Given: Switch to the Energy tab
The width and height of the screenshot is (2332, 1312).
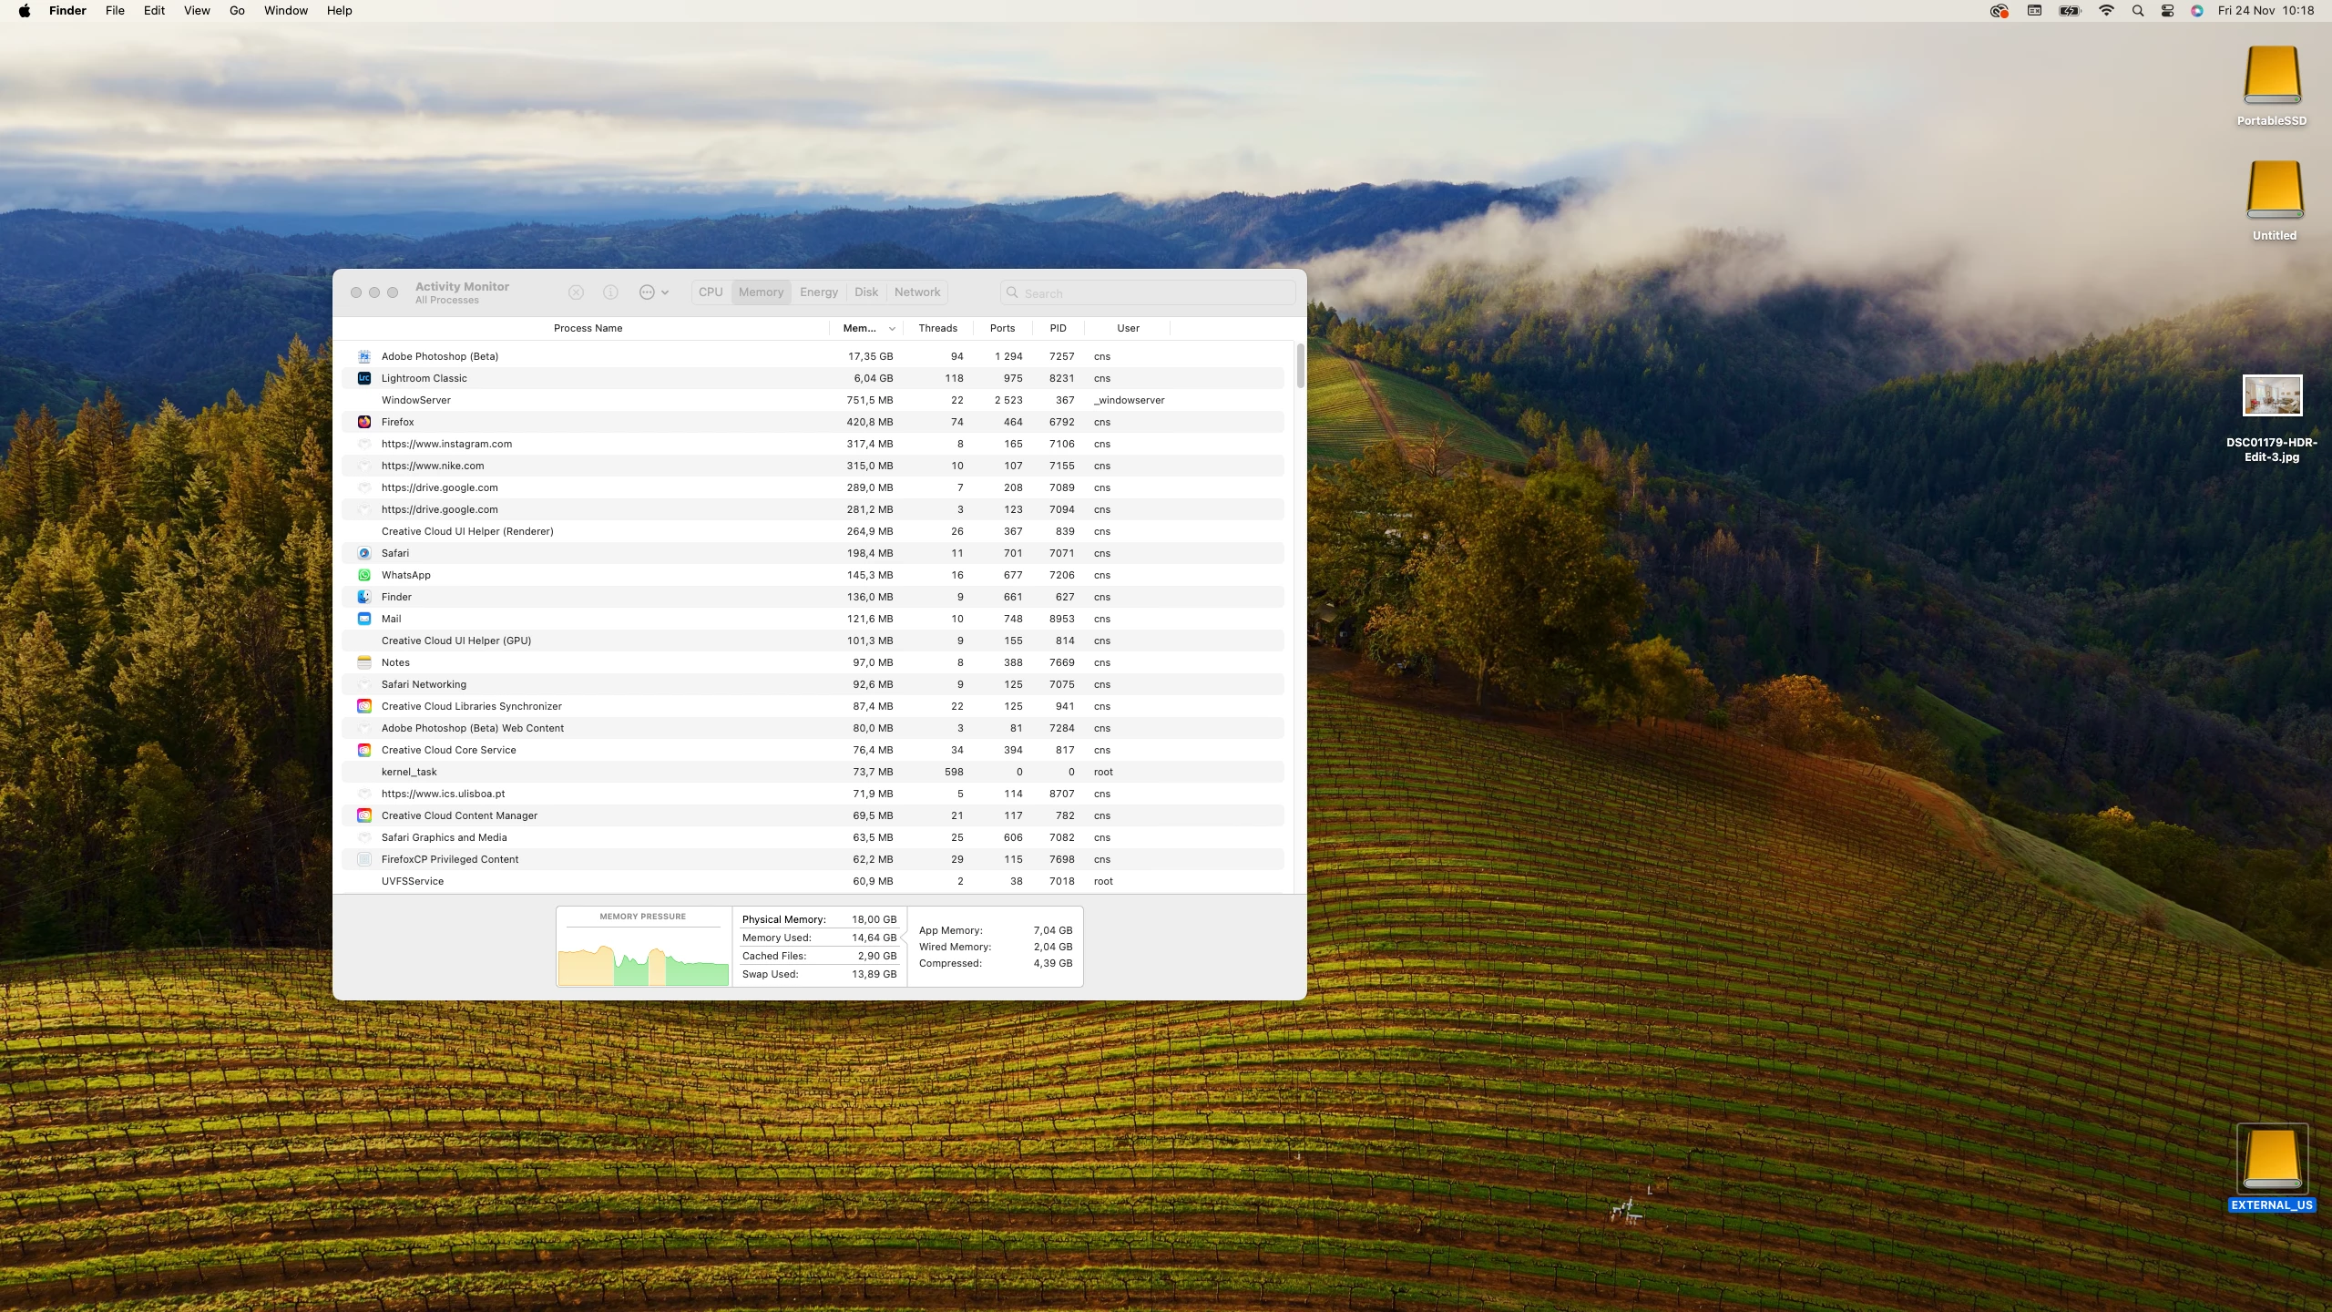Looking at the screenshot, I should (x=818, y=292).
